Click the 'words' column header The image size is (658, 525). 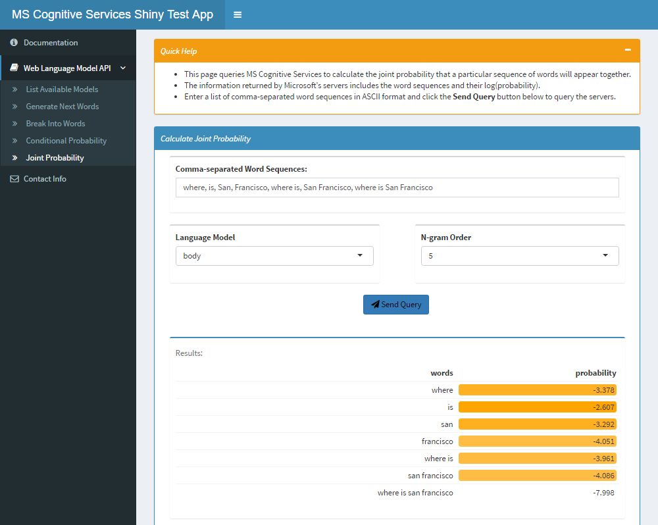coord(442,373)
